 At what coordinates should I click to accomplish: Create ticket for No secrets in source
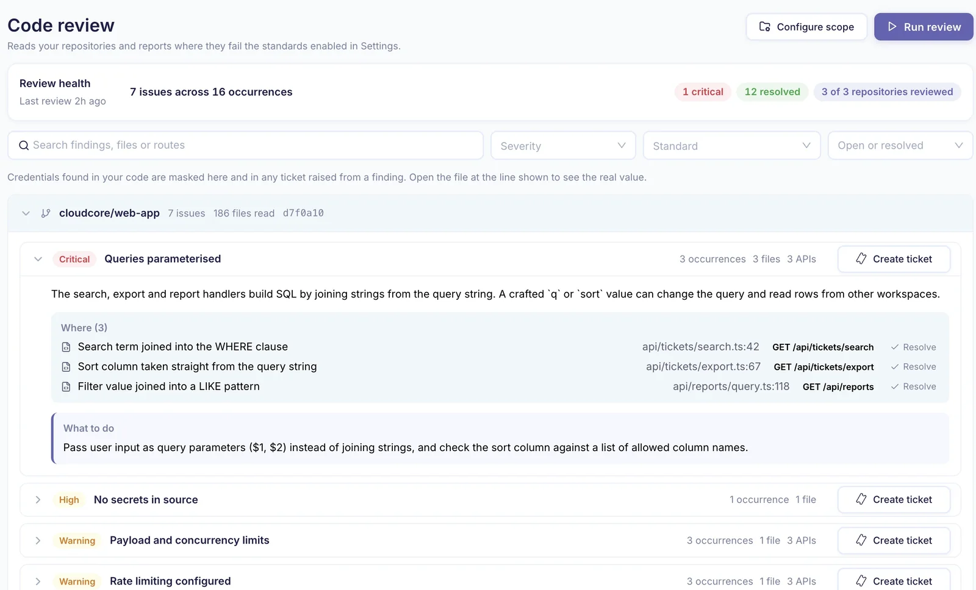894,500
